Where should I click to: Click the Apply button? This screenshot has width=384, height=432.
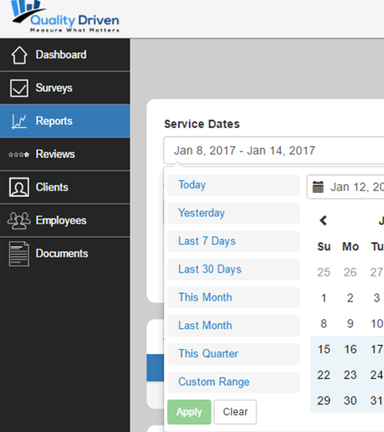pos(189,412)
